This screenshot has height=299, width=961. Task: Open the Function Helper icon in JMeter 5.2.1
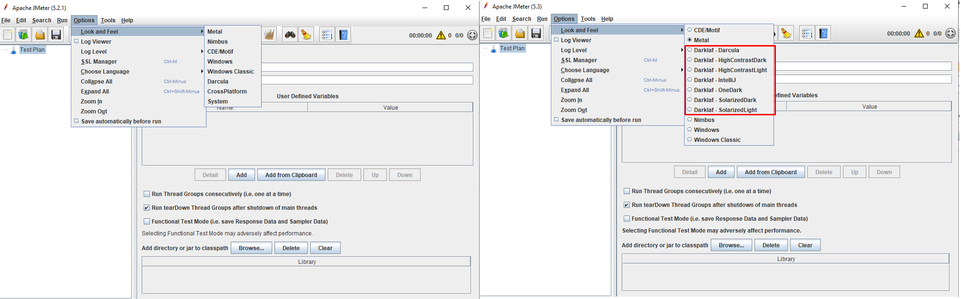click(327, 35)
